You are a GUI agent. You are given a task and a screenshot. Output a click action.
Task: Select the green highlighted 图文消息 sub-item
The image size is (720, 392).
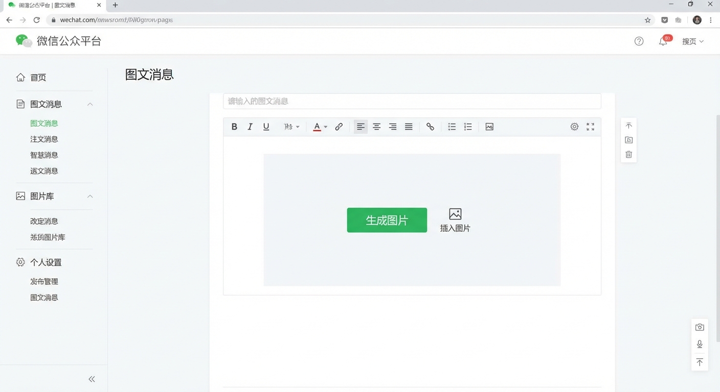(x=44, y=123)
